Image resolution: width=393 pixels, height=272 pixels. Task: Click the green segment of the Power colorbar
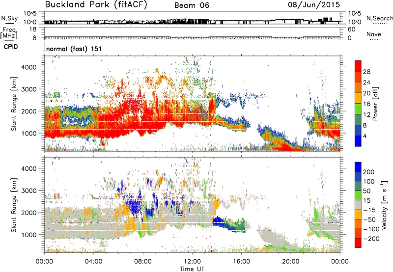click(358, 109)
